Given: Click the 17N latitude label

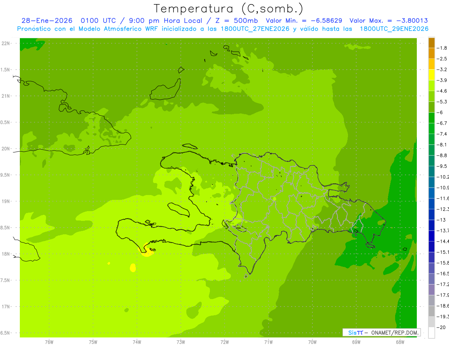Looking at the screenshot, I should (x=6, y=307).
